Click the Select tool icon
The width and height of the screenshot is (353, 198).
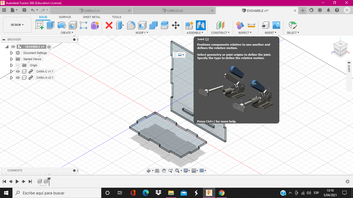(x=293, y=25)
